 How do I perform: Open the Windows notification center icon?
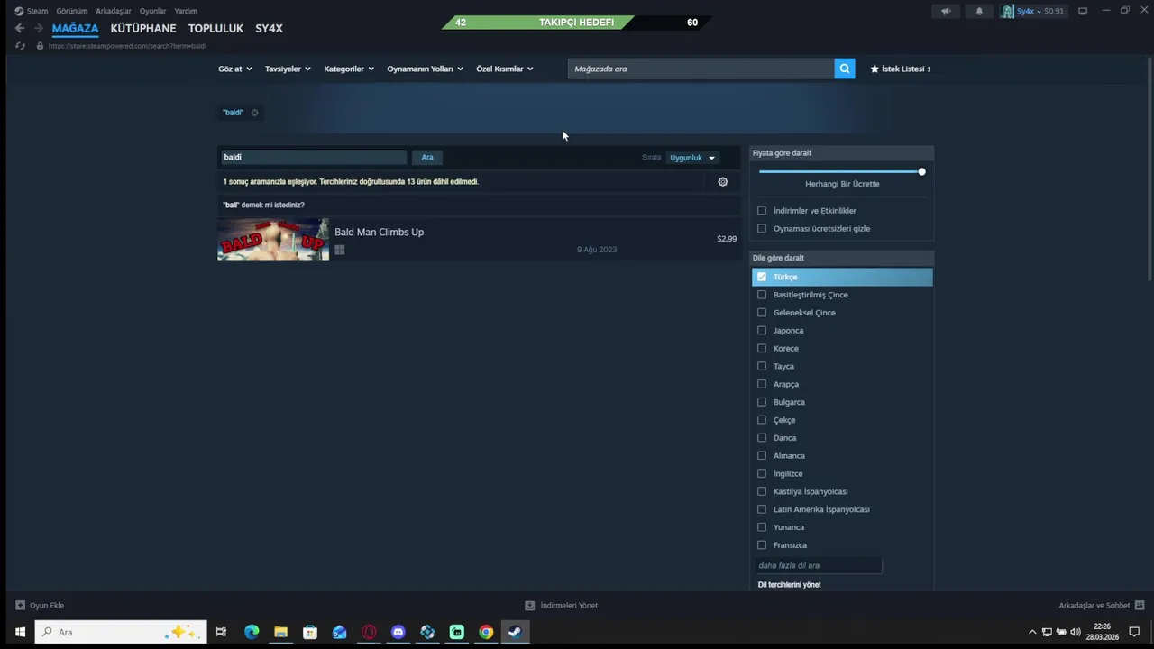[1134, 632]
